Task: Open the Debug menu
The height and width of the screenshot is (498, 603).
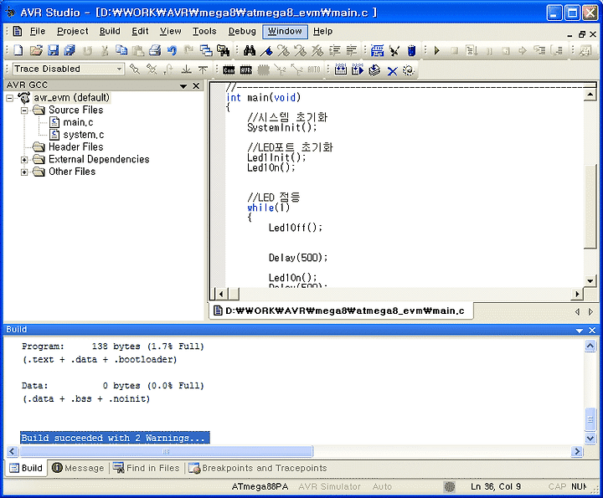Action: point(242,31)
